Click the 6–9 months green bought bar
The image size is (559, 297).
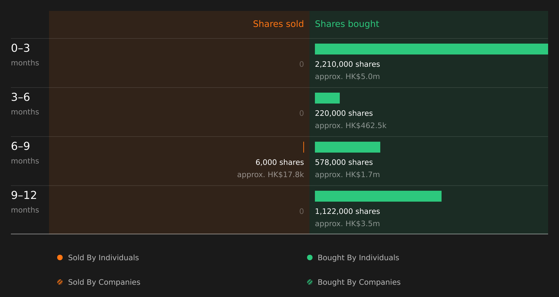click(x=348, y=147)
